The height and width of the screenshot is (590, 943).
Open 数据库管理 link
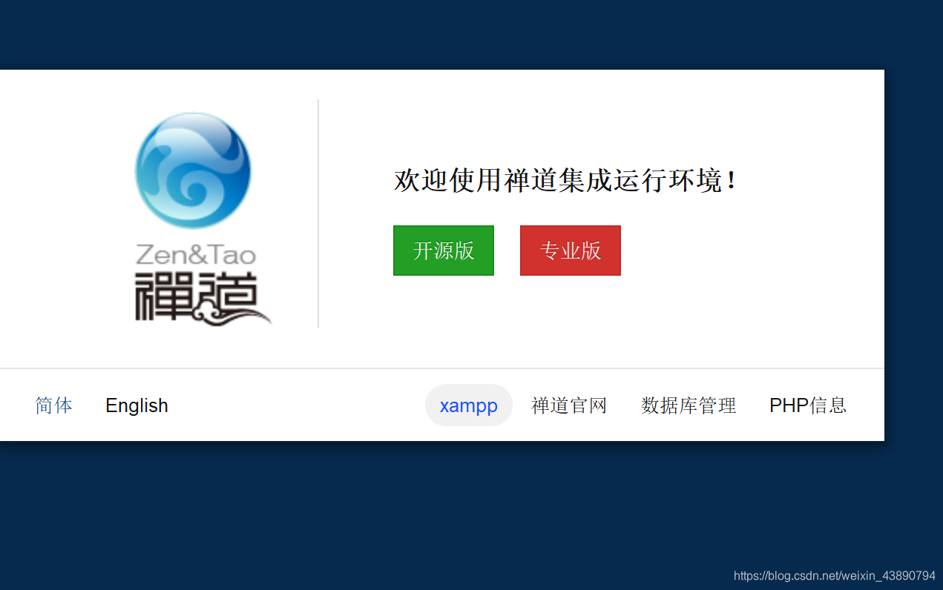(x=689, y=405)
